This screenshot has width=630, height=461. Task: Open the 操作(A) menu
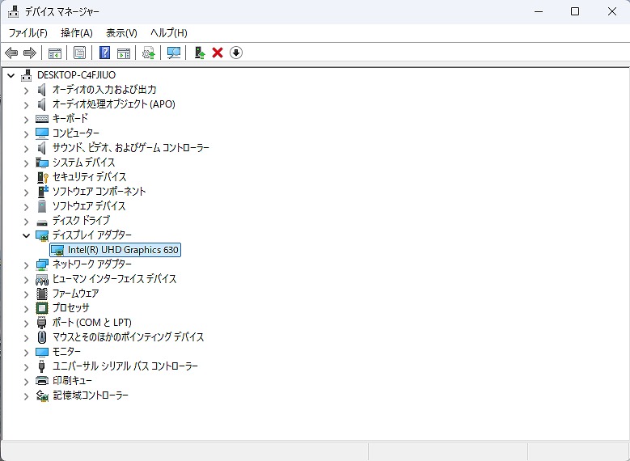point(76,32)
